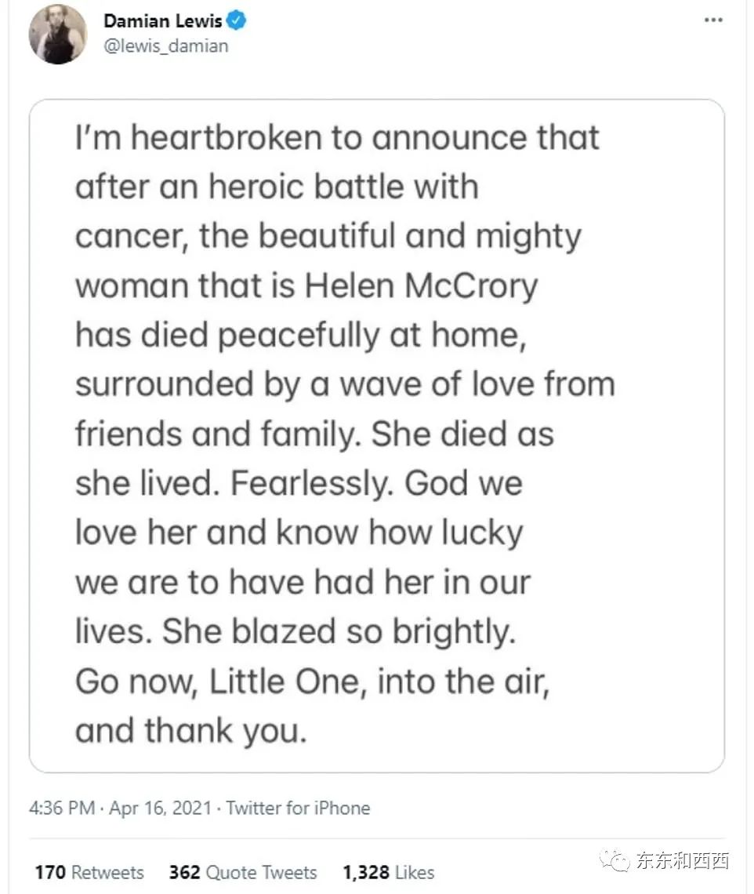
Task: Click the blue verified badge
Action: click(x=237, y=21)
